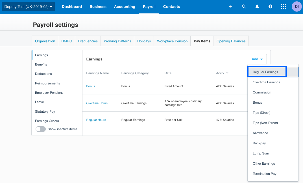Choose Commission from Add menu
The height and width of the screenshot is (183, 303).
(273, 92)
